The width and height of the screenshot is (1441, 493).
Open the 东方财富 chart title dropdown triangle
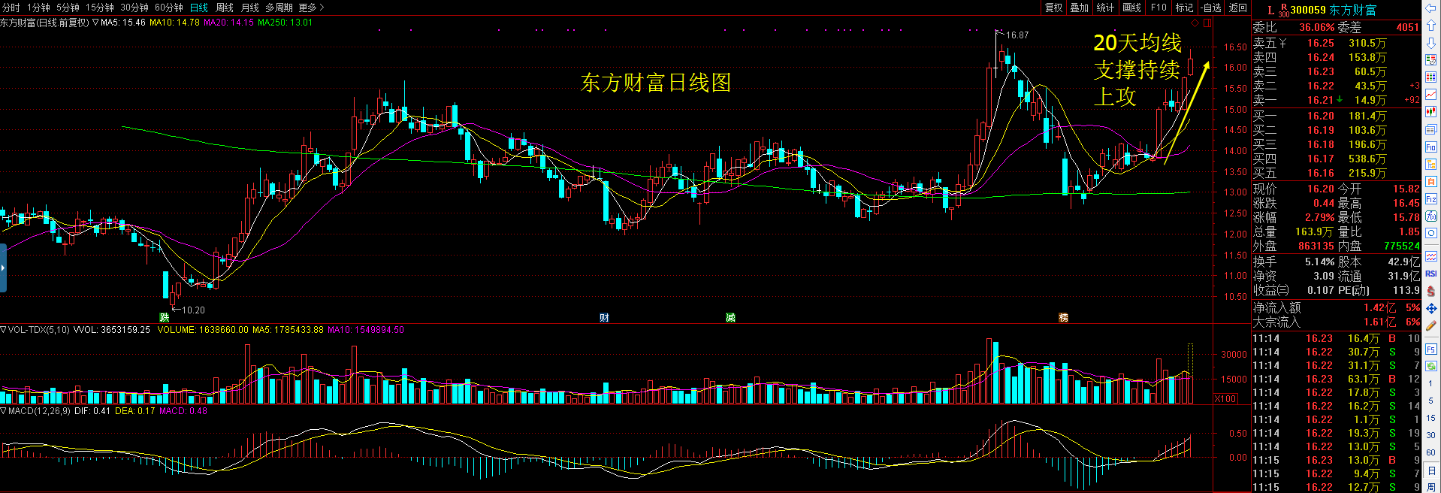pyautogui.click(x=95, y=23)
